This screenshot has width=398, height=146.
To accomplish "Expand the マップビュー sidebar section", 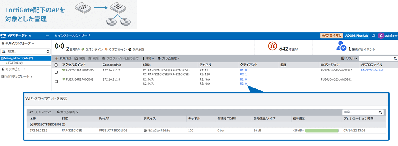I will point(14,69).
